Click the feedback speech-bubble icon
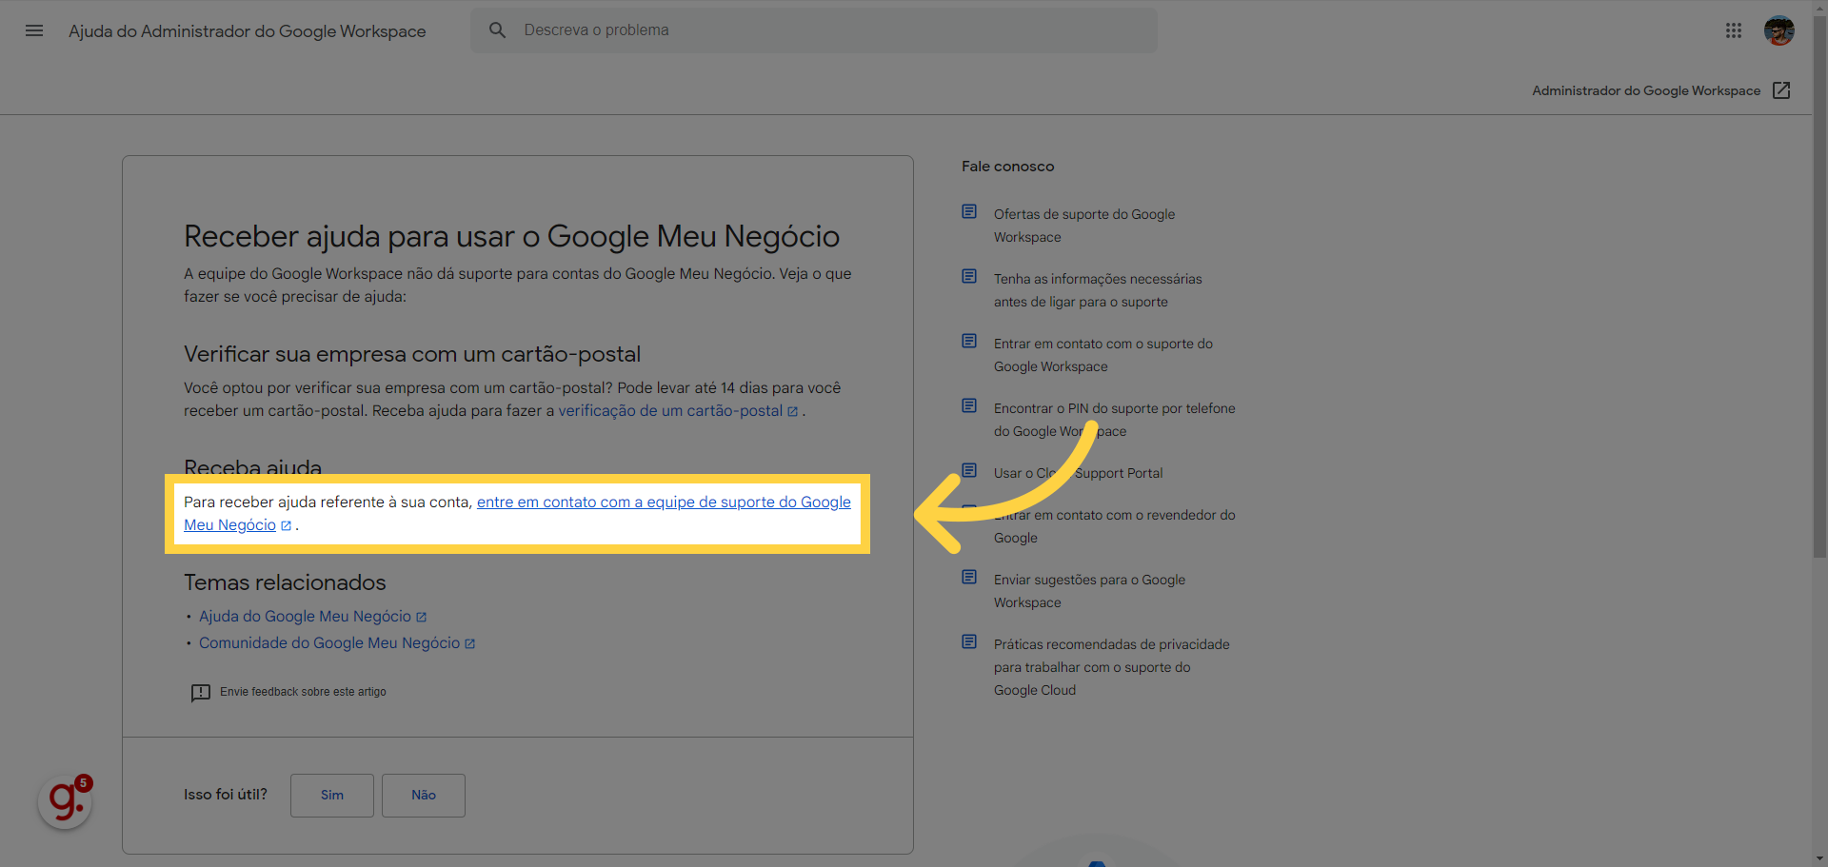Image resolution: width=1828 pixels, height=867 pixels. (x=200, y=693)
